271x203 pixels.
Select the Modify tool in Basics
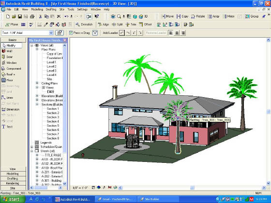tap(12, 45)
